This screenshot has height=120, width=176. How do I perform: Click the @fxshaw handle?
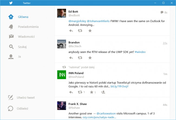74,108
